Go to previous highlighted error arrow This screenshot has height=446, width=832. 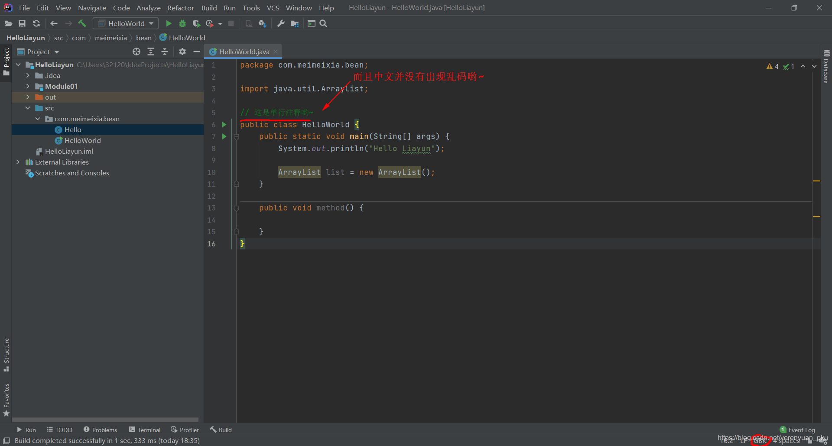(803, 66)
